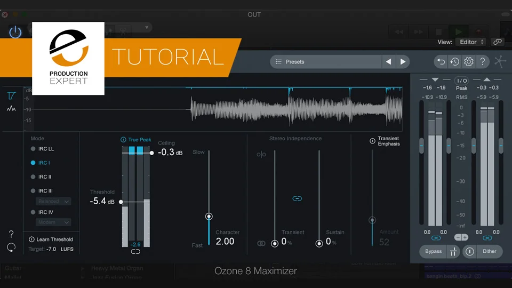Select the gain reduction trace view icon
Image resolution: width=512 pixels, height=288 pixels.
coord(11,95)
